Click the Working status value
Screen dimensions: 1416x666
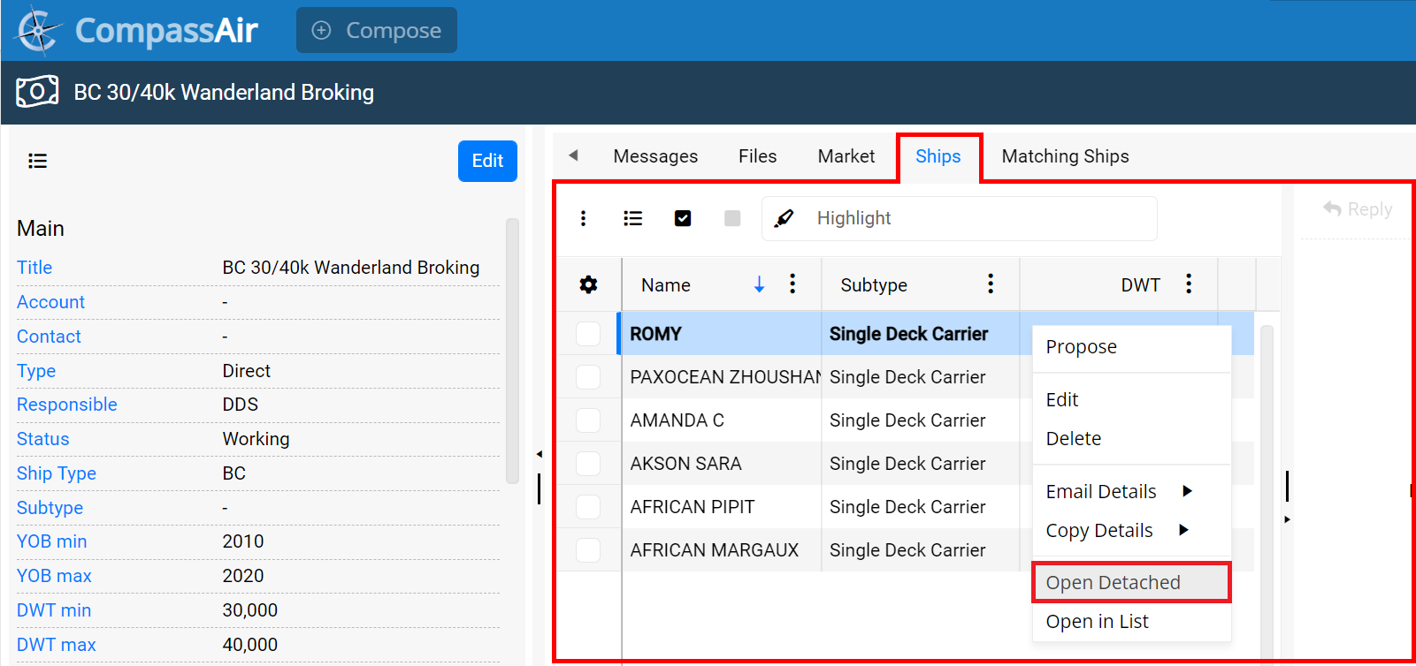click(x=256, y=439)
